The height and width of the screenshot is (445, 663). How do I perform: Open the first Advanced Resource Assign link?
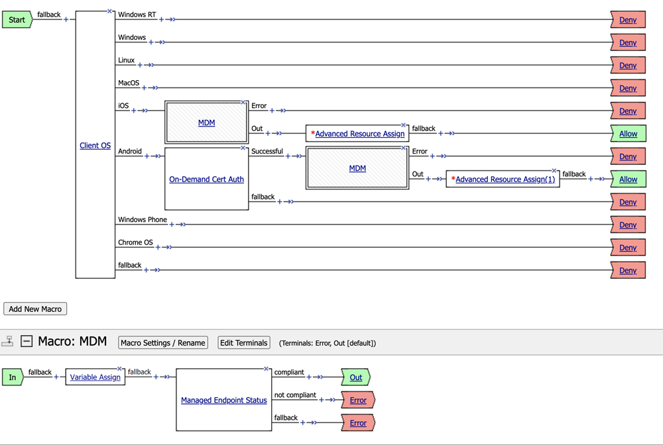pyautogui.click(x=359, y=134)
